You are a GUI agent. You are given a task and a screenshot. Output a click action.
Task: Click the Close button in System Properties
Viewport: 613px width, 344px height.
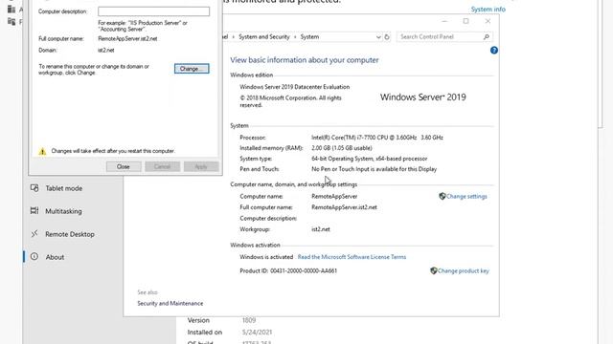point(124,166)
